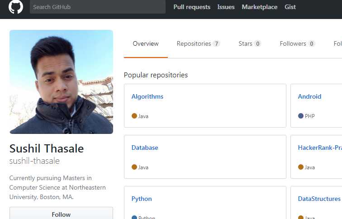Open the Android repository link
The image size is (342, 219).
(x=309, y=96)
